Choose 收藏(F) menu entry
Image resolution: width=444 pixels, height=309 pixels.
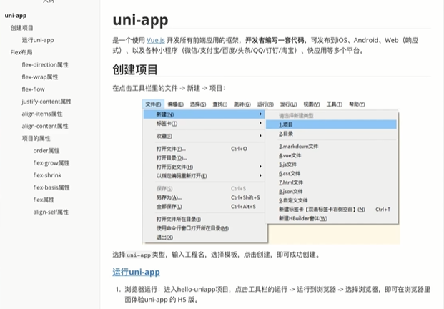204,136
